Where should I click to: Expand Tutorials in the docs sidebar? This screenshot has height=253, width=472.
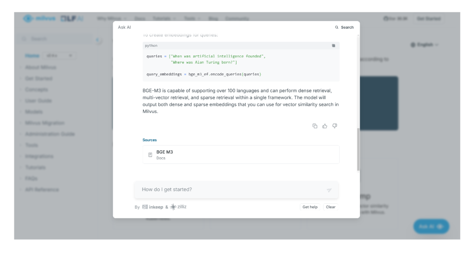(35, 167)
